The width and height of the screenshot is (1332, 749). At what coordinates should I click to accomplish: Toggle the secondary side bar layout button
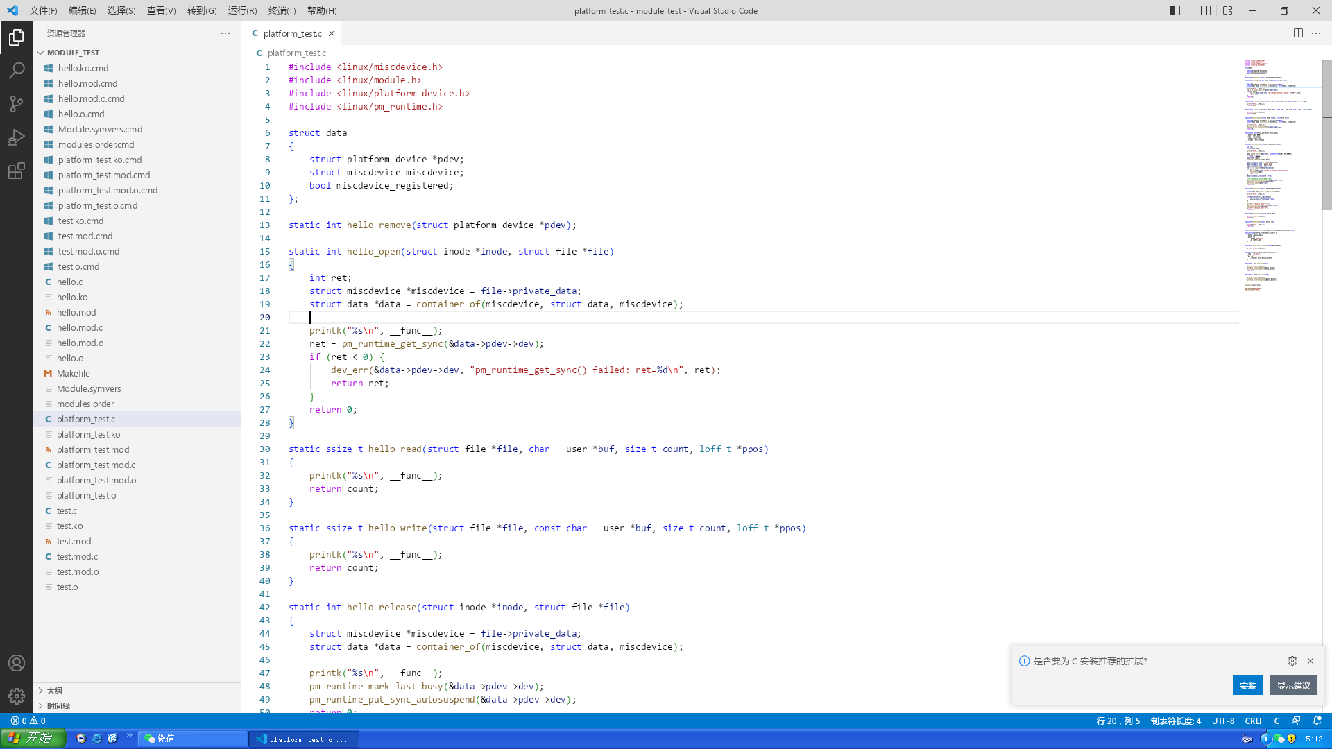[1206, 10]
